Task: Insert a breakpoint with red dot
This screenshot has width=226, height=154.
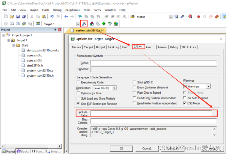Action: (x=199, y=17)
